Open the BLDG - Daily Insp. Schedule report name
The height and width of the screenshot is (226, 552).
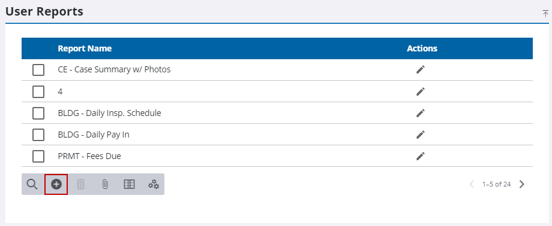(109, 114)
